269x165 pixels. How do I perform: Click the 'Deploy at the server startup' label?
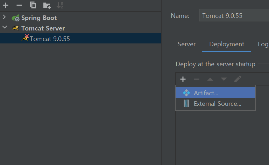click(x=215, y=64)
